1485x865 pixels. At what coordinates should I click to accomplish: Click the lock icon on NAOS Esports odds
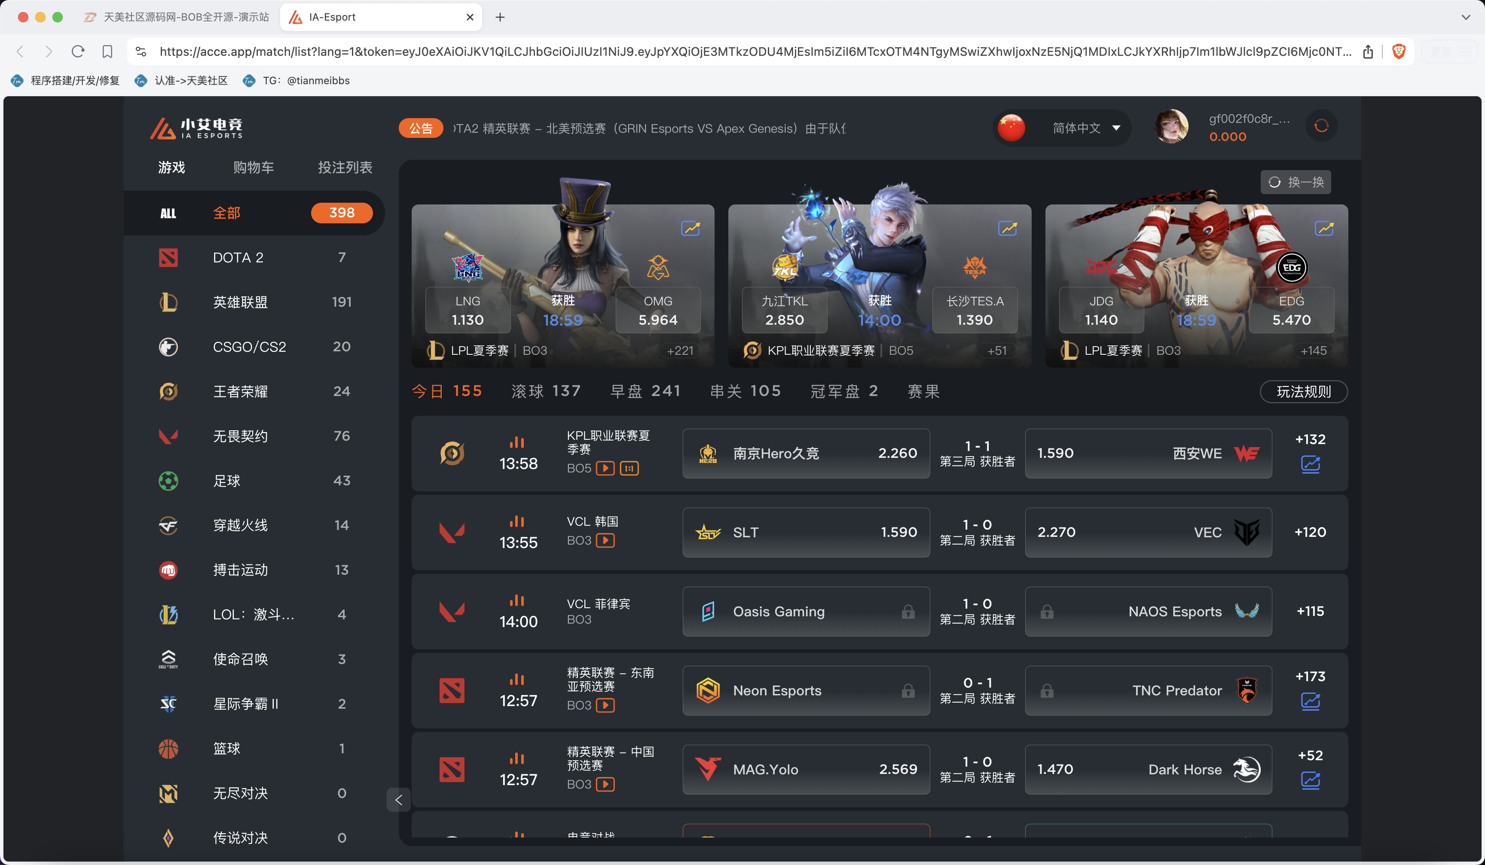click(1047, 611)
